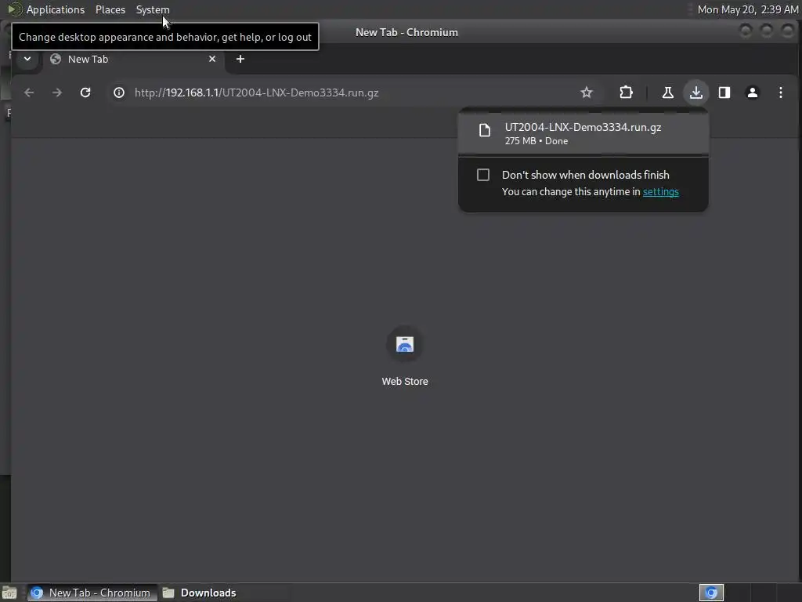Bookmark this page with the star icon
Image resolution: width=802 pixels, height=602 pixels.
[587, 92]
